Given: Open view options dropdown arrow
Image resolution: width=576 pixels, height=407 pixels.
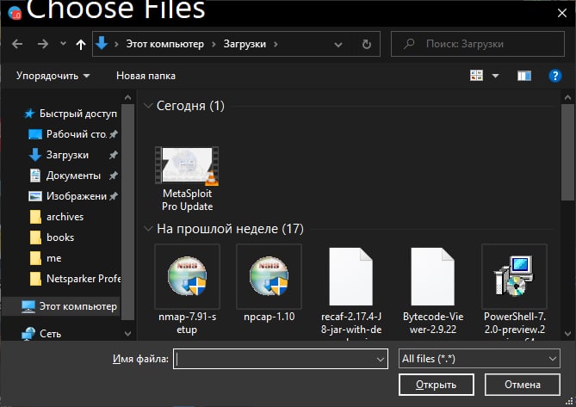Looking at the screenshot, I should point(495,76).
